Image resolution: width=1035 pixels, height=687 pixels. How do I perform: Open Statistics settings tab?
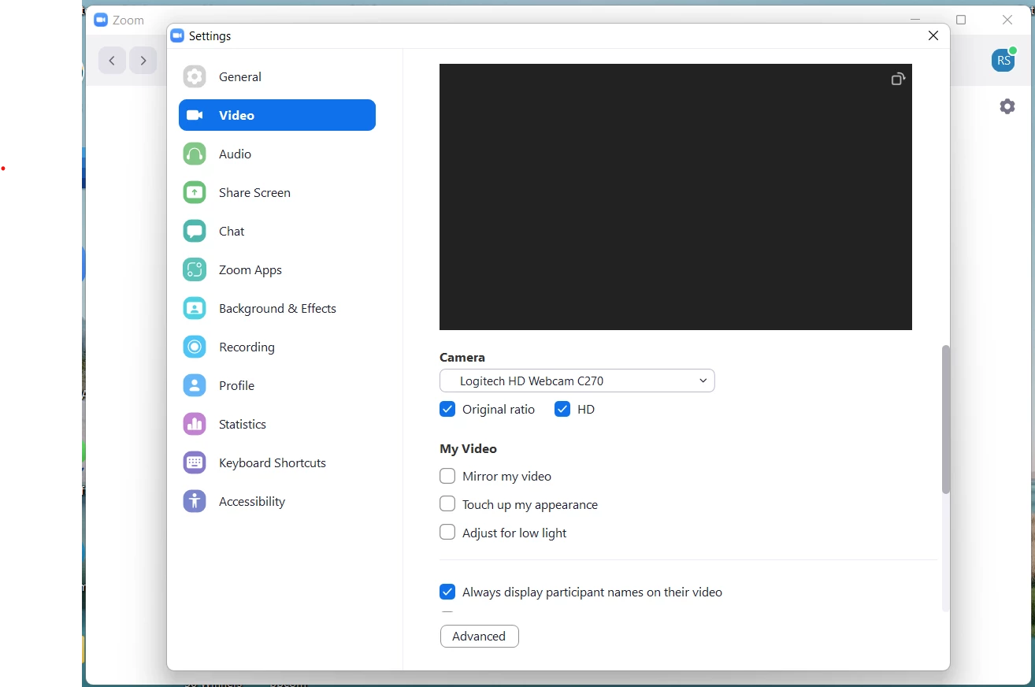[277, 424]
